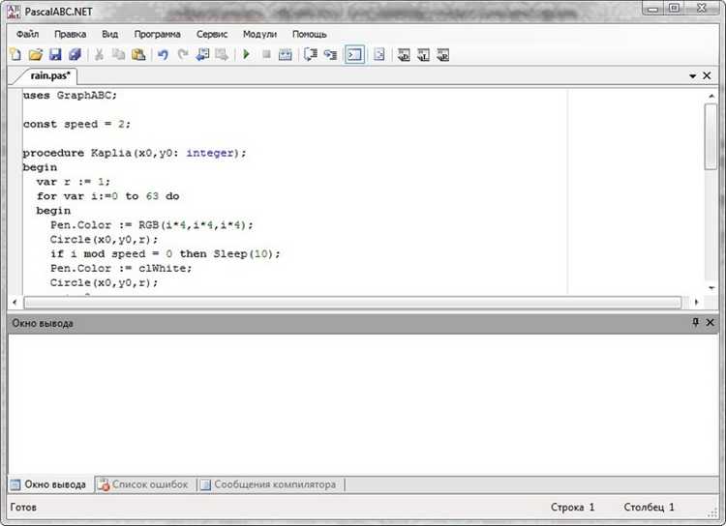The height and width of the screenshot is (526, 726).
Task: Open the Модули menu
Action: coord(259,34)
